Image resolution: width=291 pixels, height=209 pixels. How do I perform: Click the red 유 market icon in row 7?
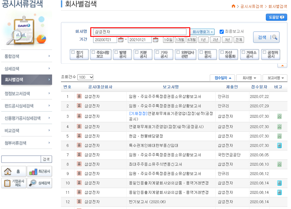pyautogui.click(x=79, y=155)
